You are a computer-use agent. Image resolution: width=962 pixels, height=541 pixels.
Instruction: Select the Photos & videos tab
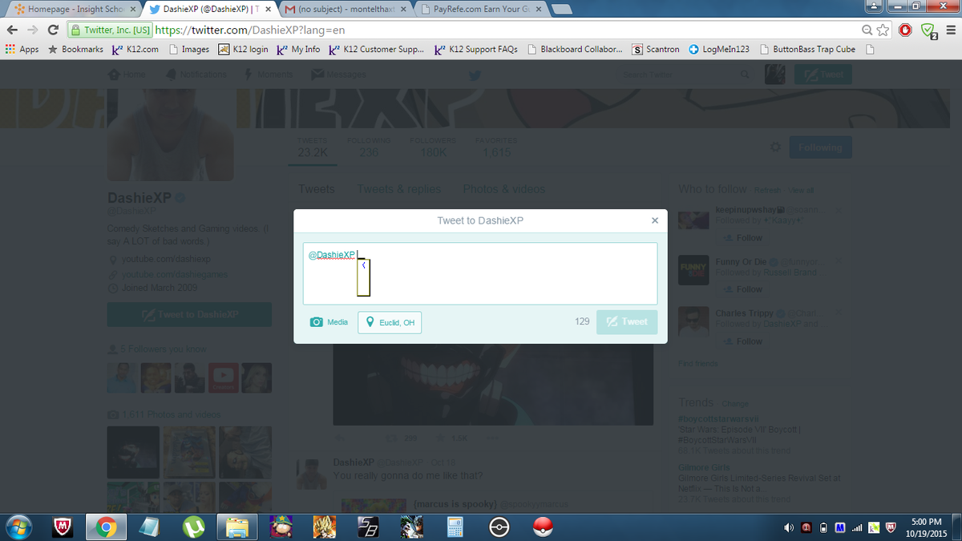[503, 189]
